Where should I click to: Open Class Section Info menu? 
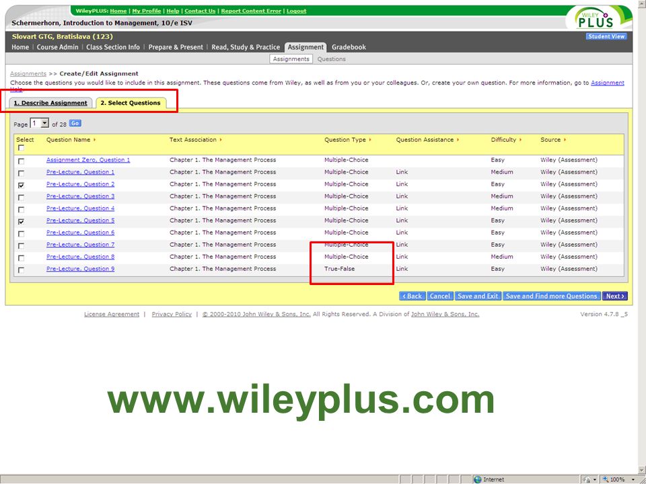pos(113,47)
